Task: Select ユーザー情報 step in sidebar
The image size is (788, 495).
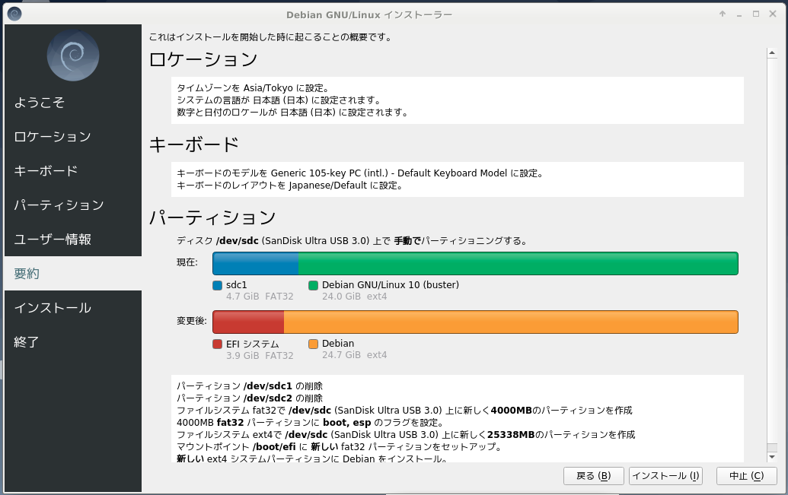Action: pos(53,240)
